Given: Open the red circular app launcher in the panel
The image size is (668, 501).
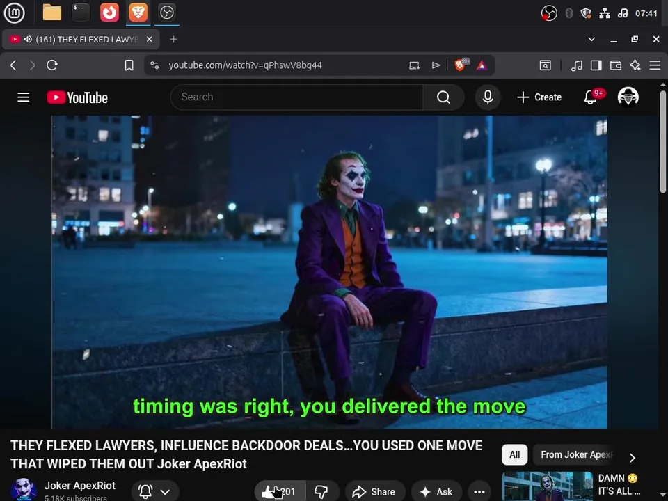Looking at the screenshot, I should [x=109, y=13].
